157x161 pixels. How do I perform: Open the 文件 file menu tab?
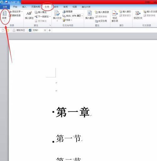[x=5, y=7]
